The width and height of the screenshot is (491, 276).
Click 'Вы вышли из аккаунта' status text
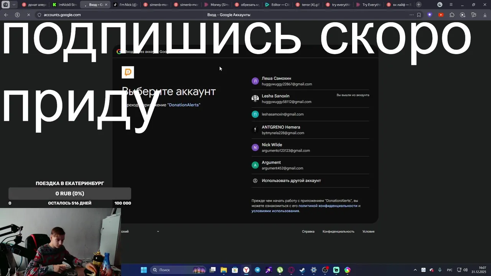coord(353,95)
